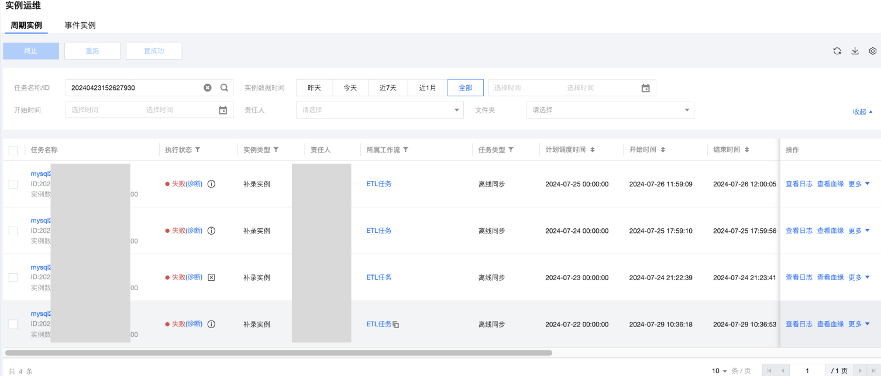Click the download icon in top-right toolbar
881x376 pixels.
pyautogui.click(x=855, y=51)
